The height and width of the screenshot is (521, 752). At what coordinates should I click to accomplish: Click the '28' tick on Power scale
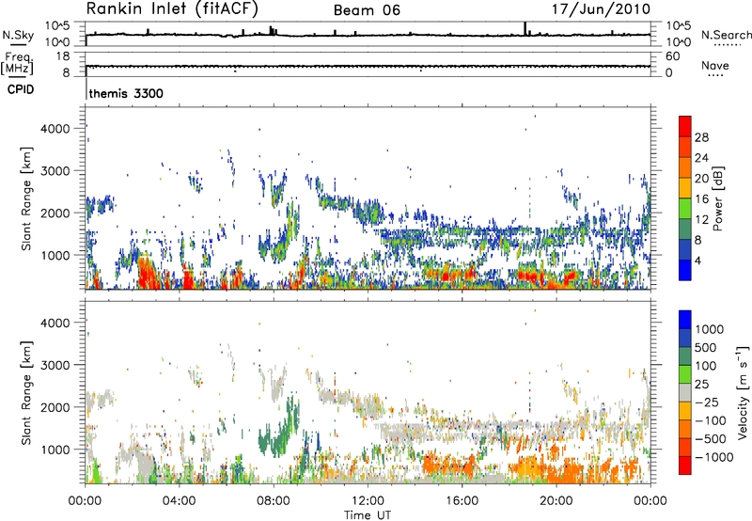[x=701, y=137]
